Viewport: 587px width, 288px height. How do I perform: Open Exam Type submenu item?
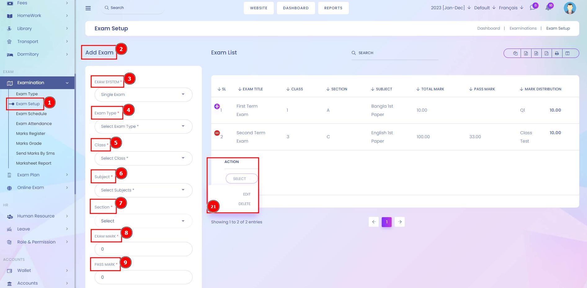tap(27, 94)
